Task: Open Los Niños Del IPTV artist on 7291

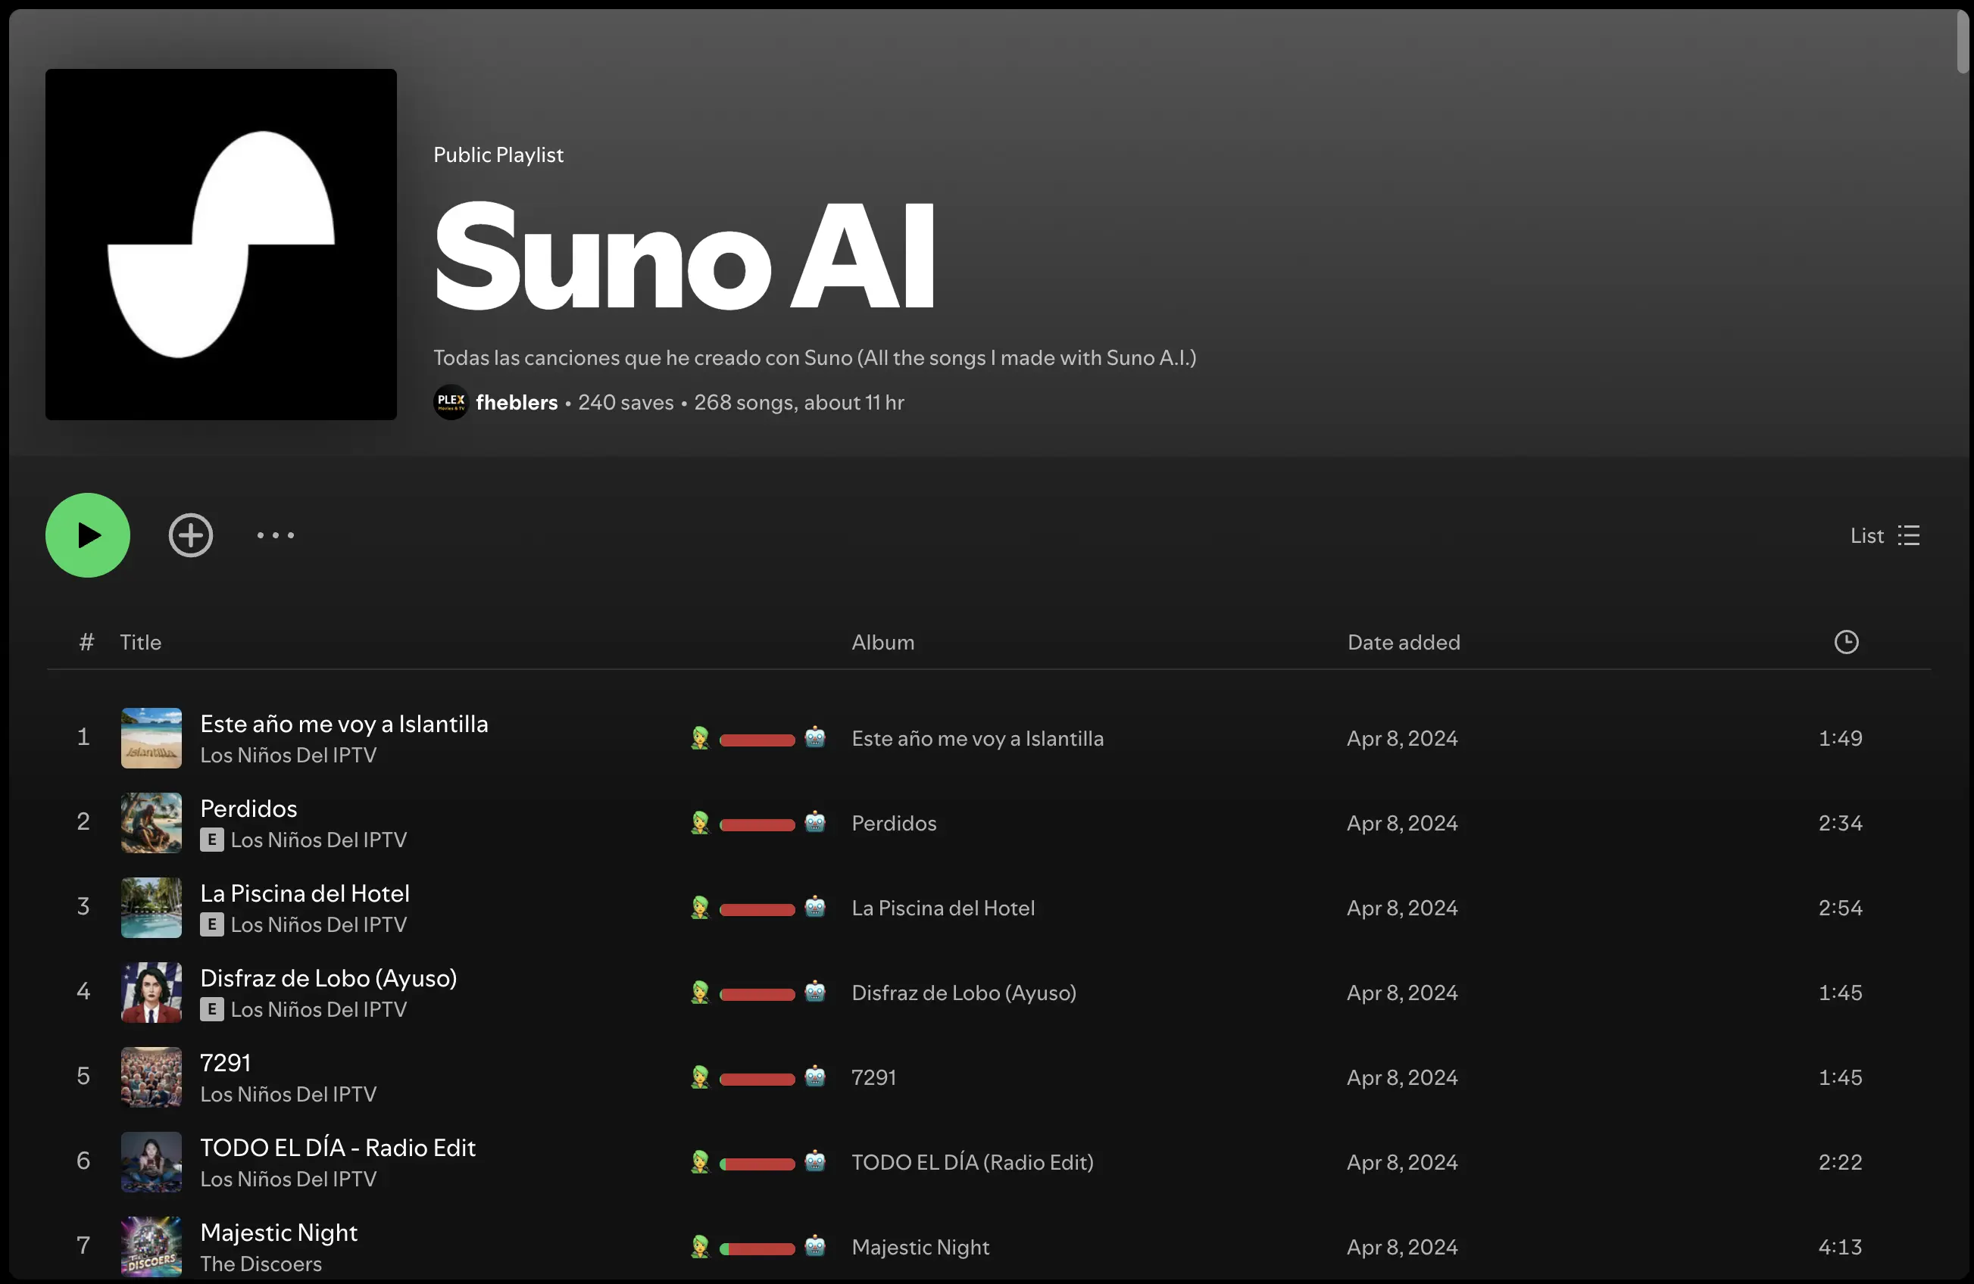Action: tap(288, 1094)
